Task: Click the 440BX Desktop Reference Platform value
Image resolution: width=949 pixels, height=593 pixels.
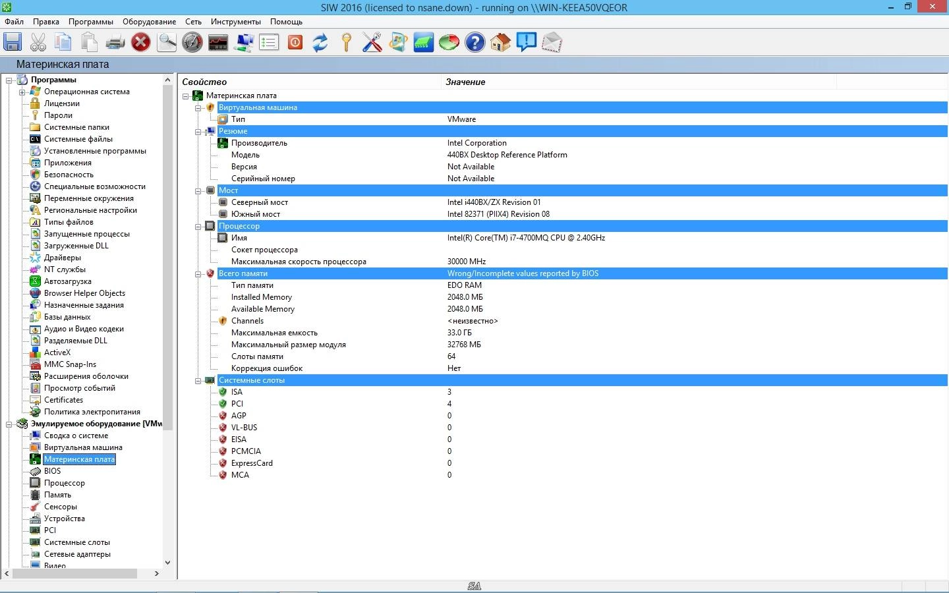Action: pos(507,155)
